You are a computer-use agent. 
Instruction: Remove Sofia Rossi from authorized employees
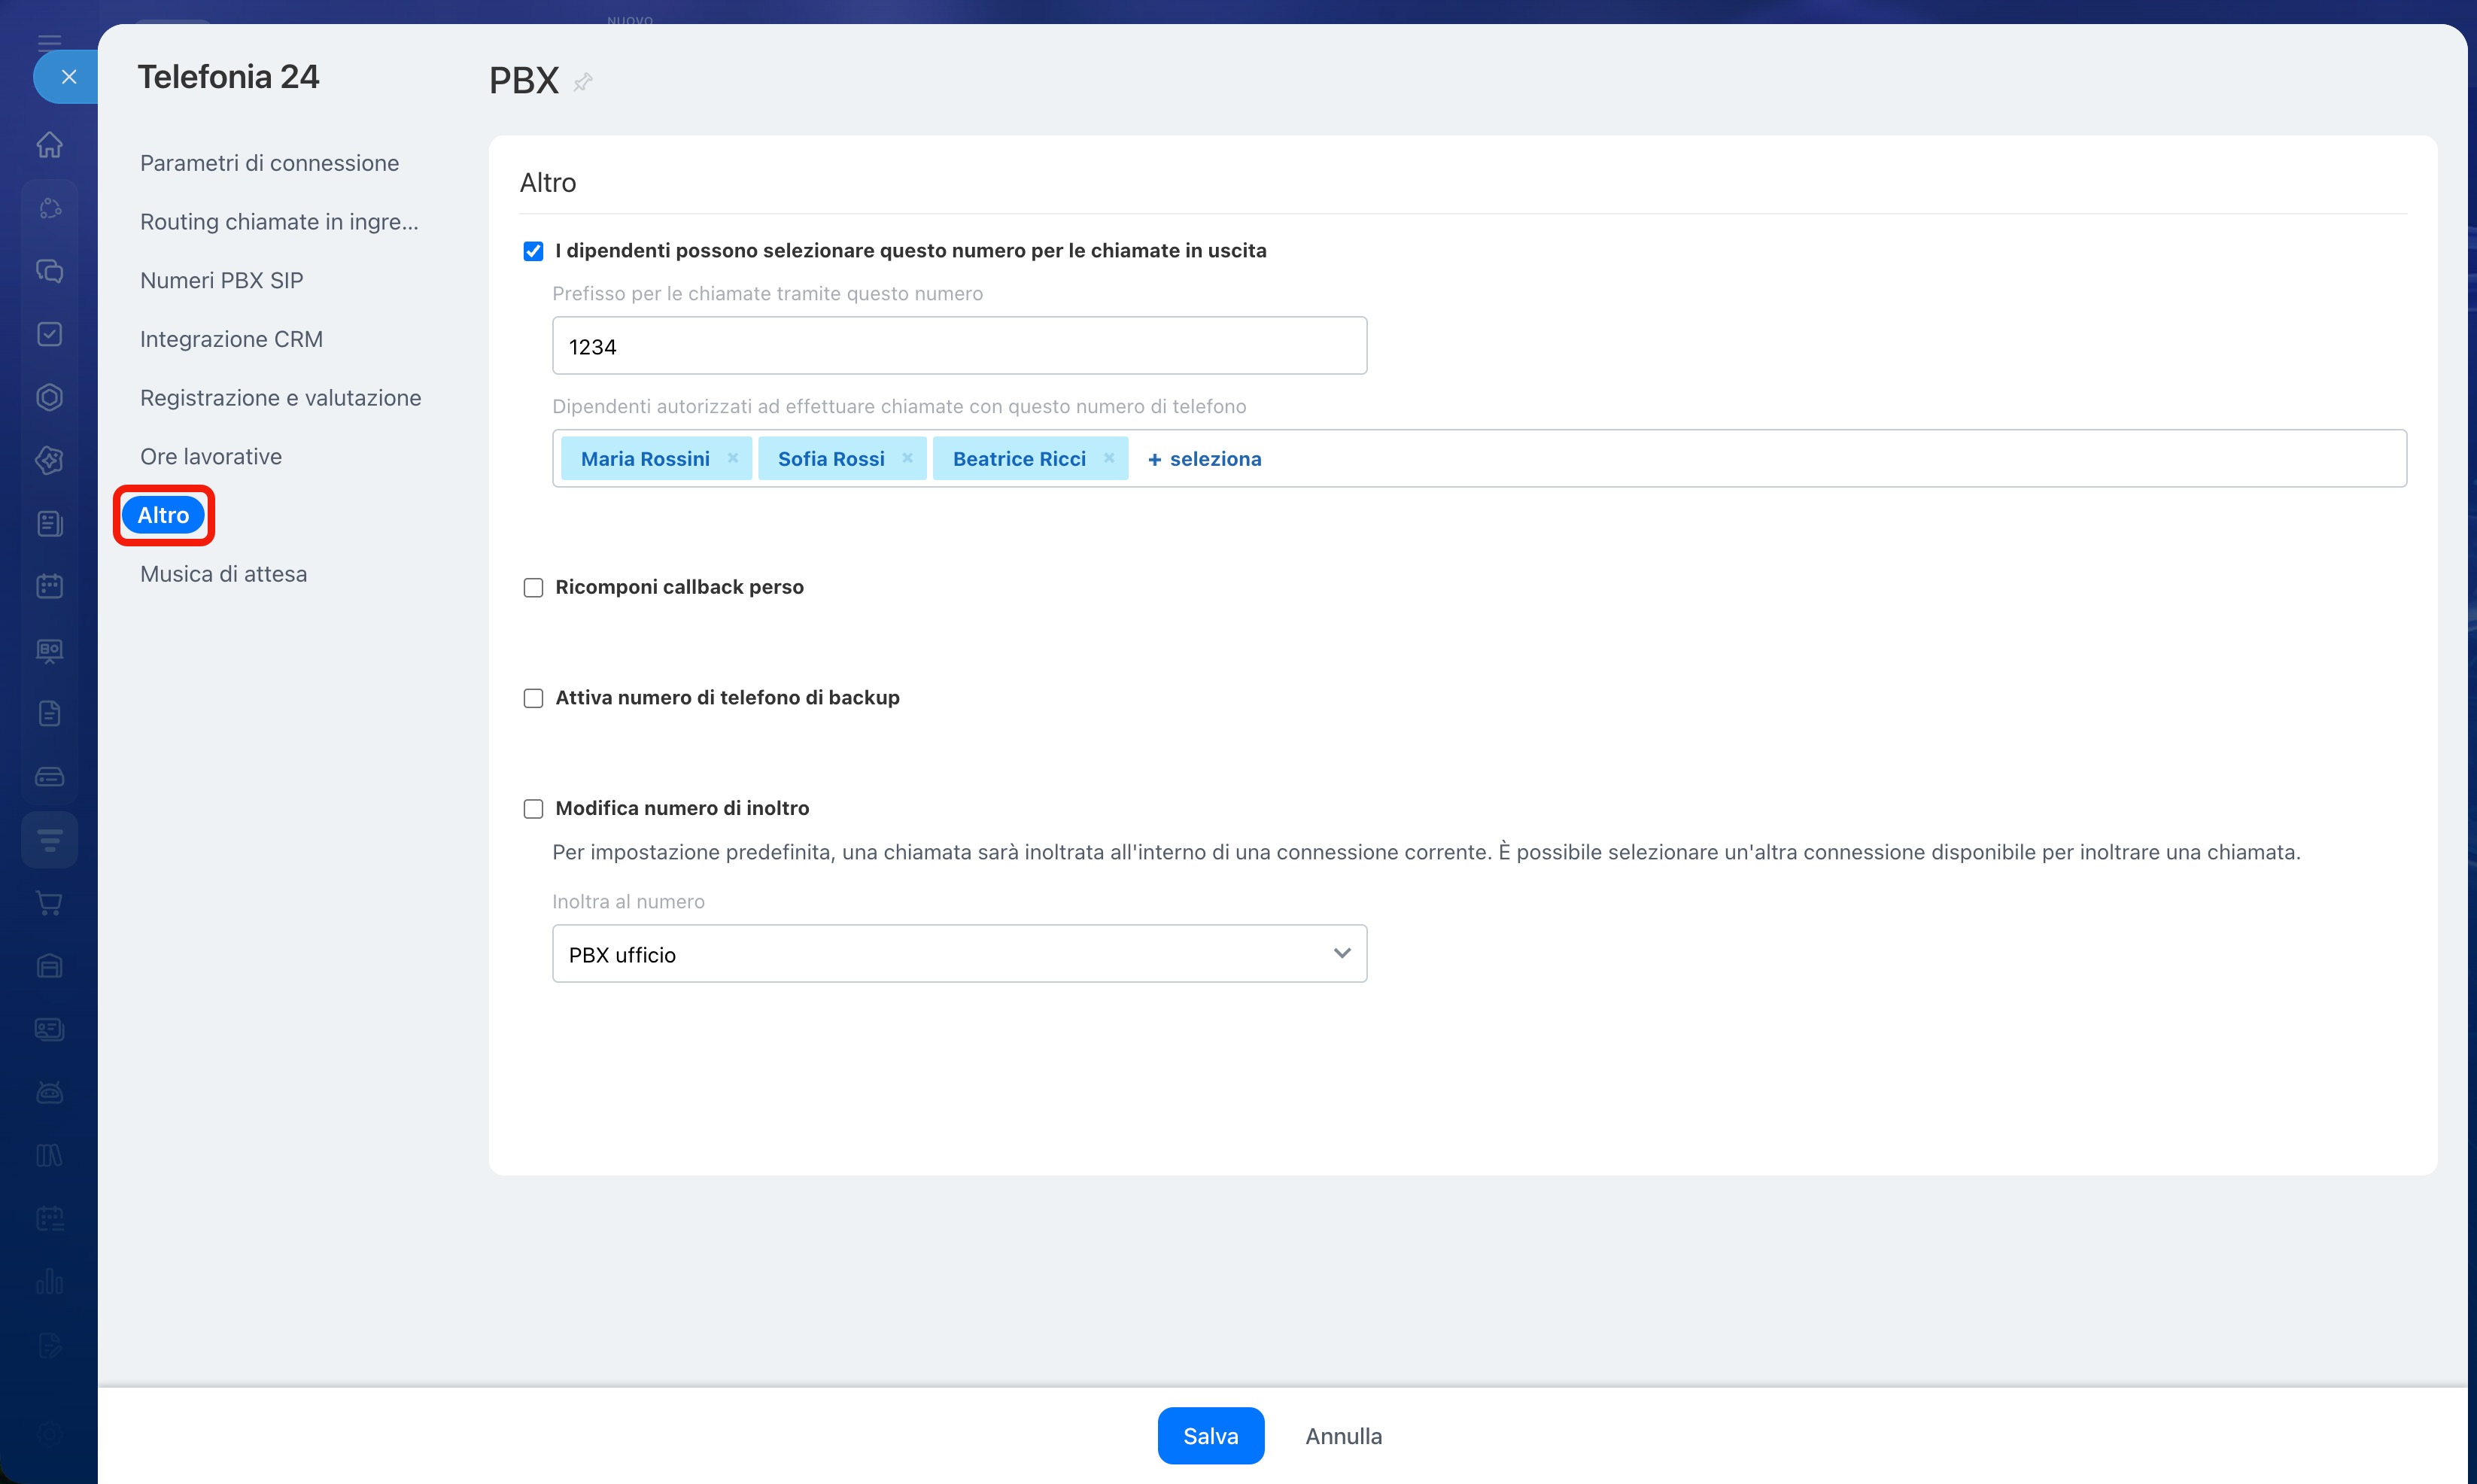(907, 458)
